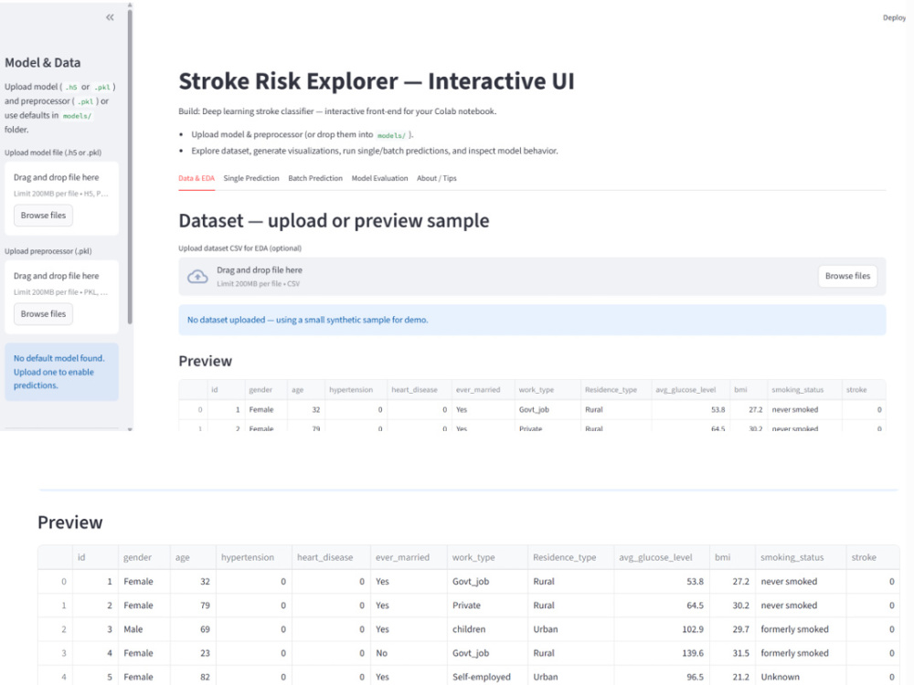Image resolution: width=914 pixels, height=685 pixels.
Task: Click 'avg_glucose_level' header in upper preview
Action: (x=690, y=390)
